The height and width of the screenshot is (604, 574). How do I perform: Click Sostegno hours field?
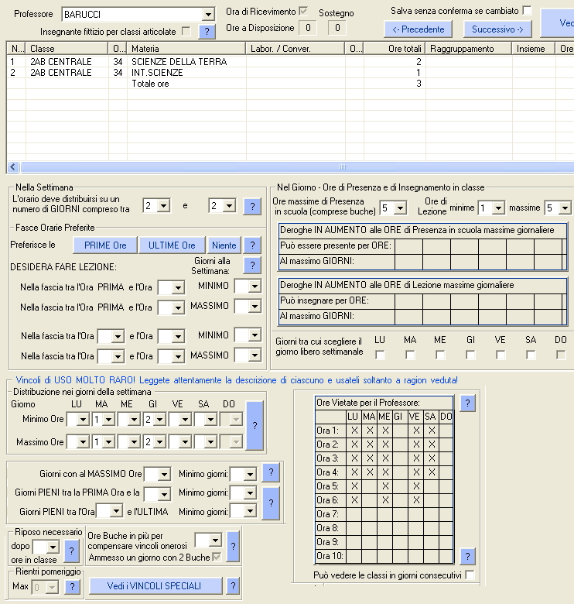(337, 28)
